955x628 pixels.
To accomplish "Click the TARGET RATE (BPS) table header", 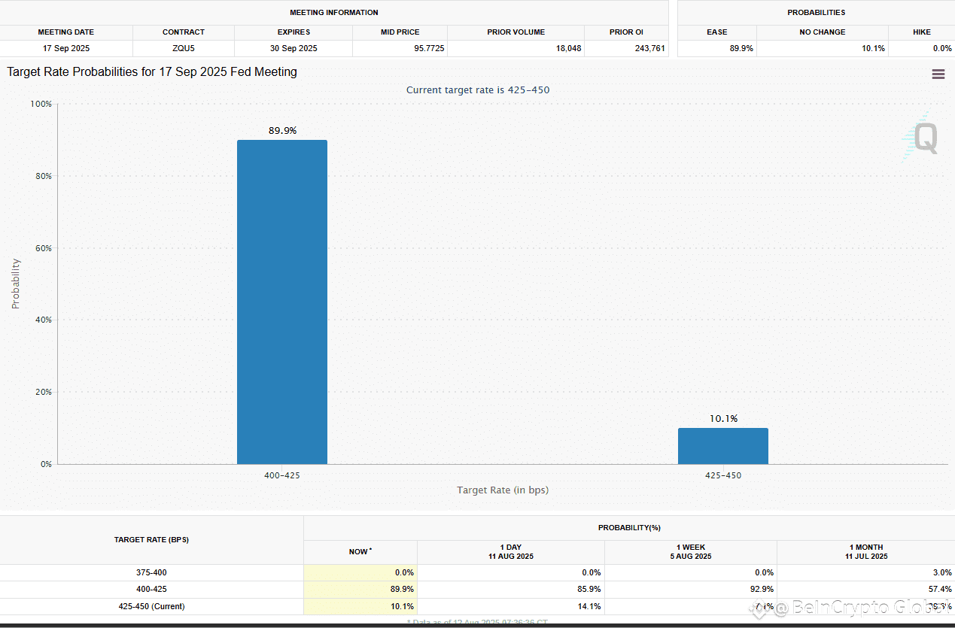I will (x=151, y=540).
